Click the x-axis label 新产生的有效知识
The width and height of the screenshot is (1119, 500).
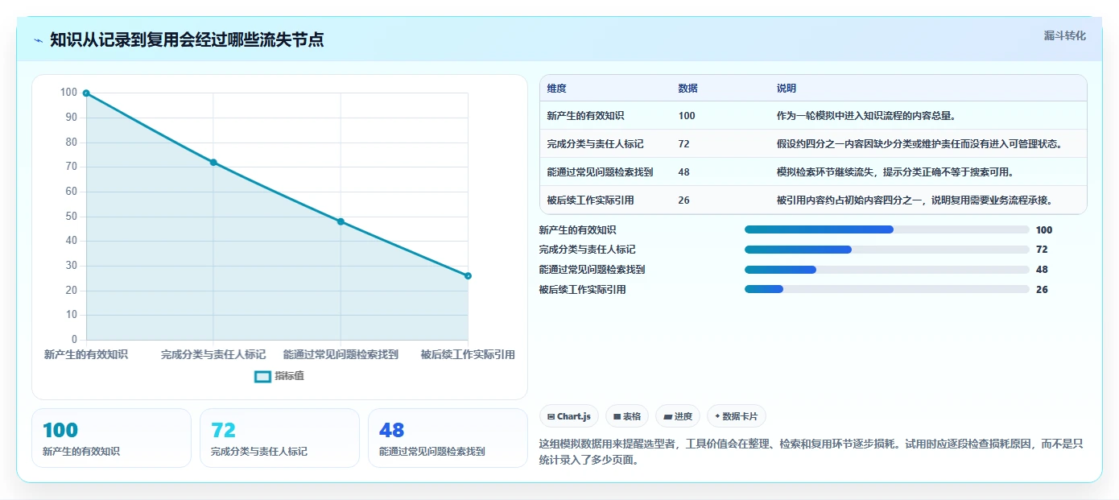tap(86, 354)
